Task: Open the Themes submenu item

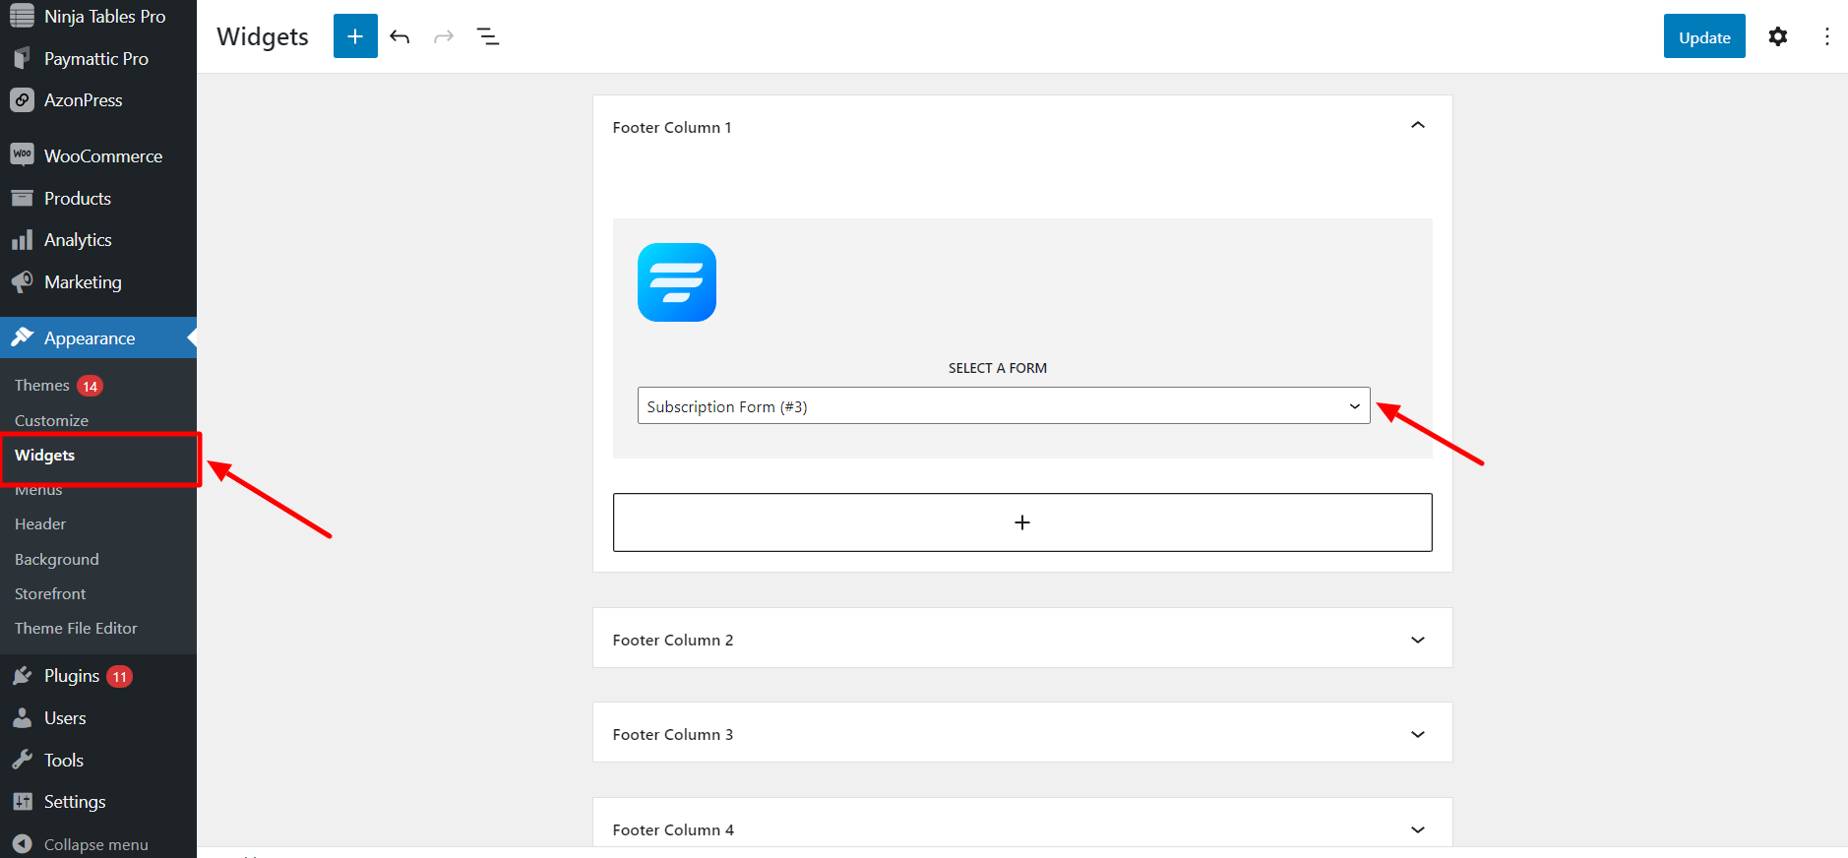Action: click(x=42, y=386)
